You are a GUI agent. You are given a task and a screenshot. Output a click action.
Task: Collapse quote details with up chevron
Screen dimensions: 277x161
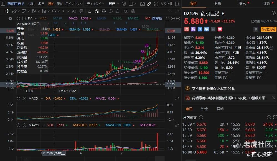point(230,81)
